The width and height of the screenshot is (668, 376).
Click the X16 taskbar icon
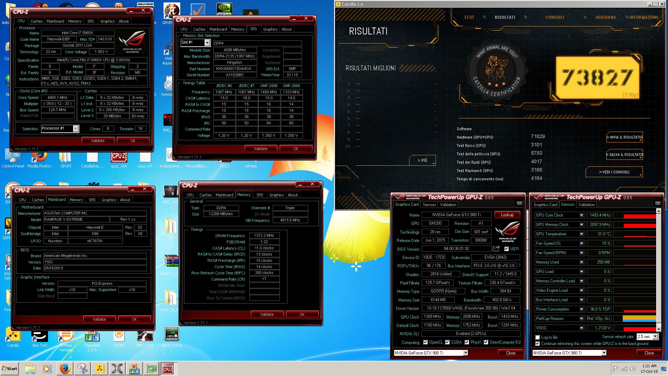117,369
